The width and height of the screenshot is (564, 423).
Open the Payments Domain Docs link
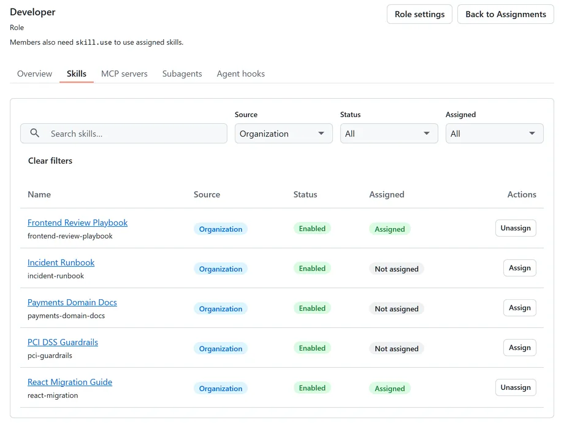coord(72,302)
